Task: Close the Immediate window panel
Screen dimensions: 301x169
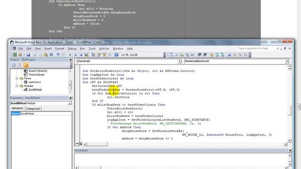Action: (290, 151)
